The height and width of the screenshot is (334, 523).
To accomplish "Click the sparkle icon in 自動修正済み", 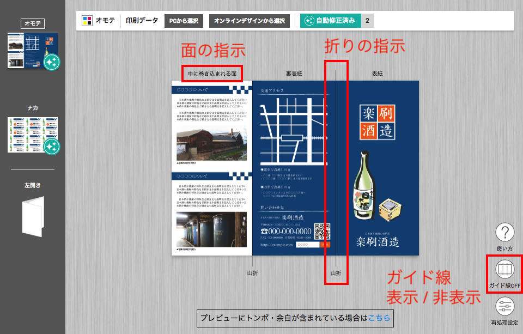I will (309, 21).
